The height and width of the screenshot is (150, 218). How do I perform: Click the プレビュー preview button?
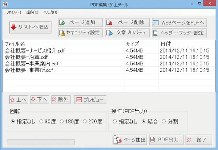(90, 100)
